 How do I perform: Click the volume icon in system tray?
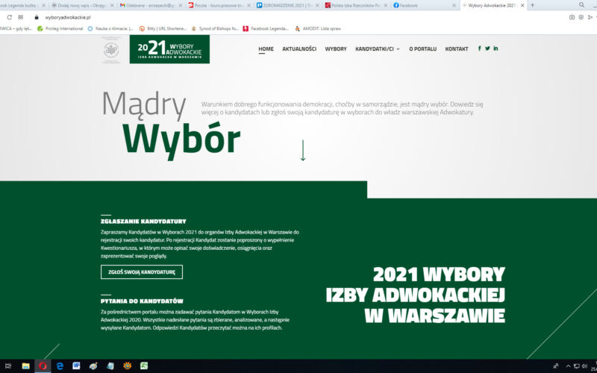click(x=584, y=366)
